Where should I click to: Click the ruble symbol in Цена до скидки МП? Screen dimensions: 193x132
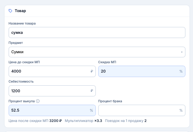point(92,71)
